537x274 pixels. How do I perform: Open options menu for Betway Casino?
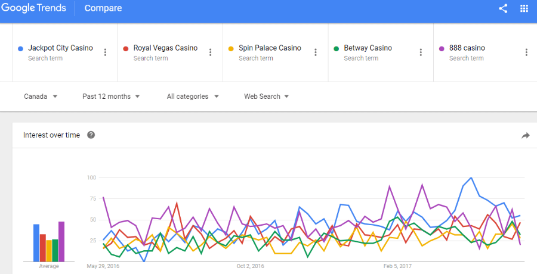421,52
